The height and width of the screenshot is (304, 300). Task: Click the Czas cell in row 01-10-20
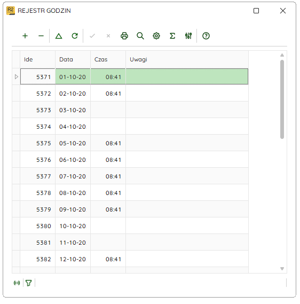click(x=108, y=77)
